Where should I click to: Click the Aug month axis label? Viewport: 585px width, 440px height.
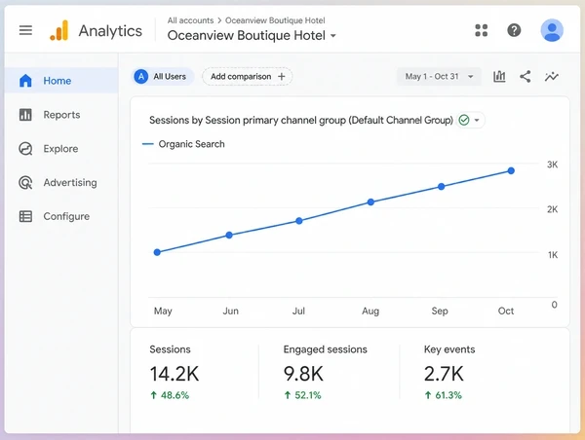370,312
